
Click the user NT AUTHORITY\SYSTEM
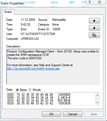point(38,34)
